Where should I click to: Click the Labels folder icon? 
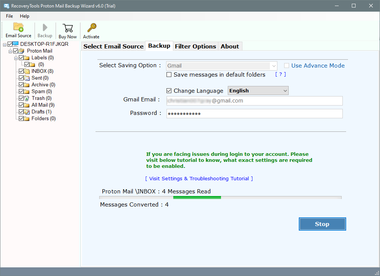point(27,57)
